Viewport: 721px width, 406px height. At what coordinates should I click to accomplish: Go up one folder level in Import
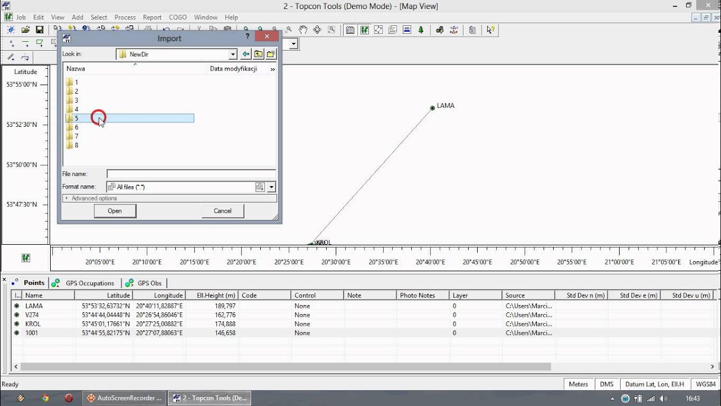[x=259, y=54]
